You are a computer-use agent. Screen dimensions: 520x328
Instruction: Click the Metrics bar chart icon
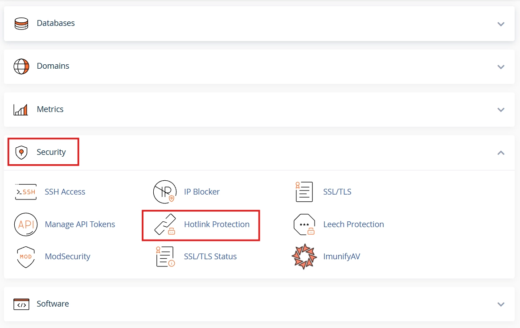pos(20,109)
